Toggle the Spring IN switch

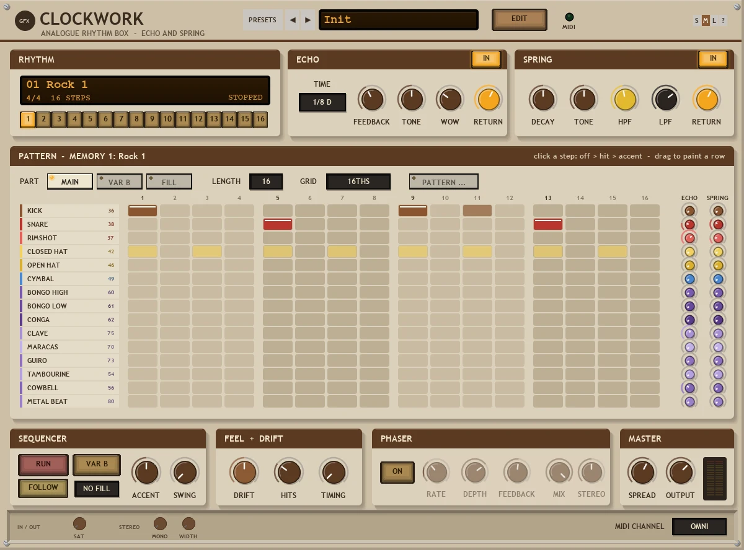pyautogui.click(x=714, y=59)
